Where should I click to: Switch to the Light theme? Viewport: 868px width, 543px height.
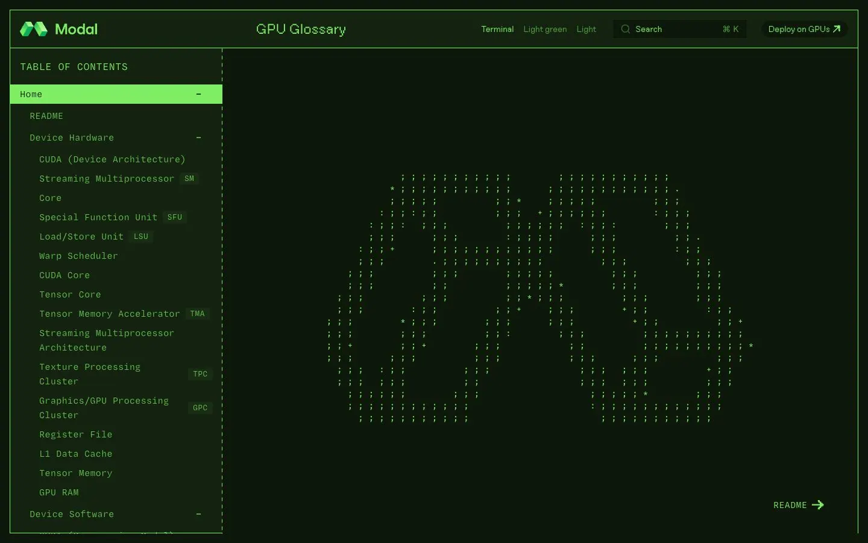586,29
